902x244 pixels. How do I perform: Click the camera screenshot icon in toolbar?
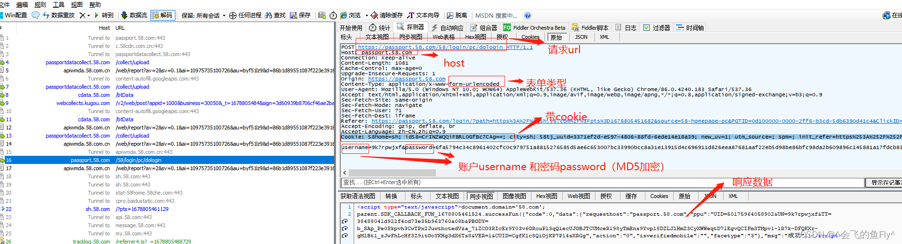322,15
